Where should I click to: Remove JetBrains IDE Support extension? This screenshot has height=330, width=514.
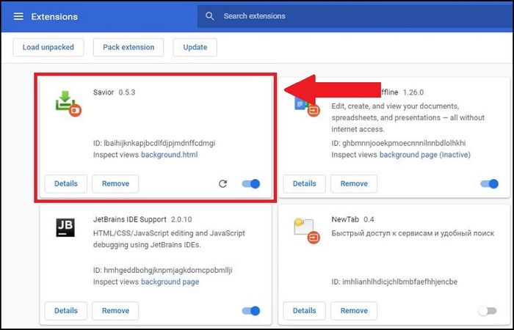pos(115,311)
